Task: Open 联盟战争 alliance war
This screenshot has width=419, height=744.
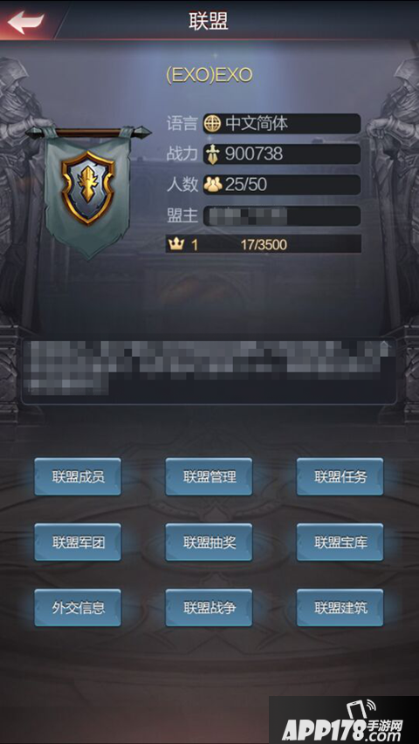Action: [209, 608]
